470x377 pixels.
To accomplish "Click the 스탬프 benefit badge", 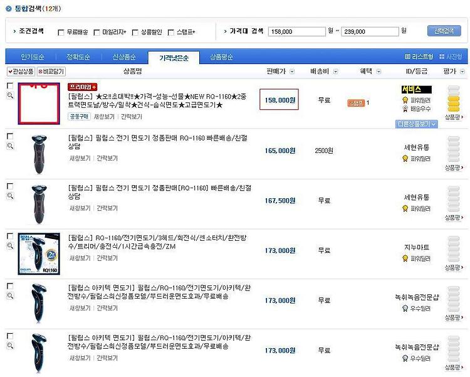I will tap(356, 103).
